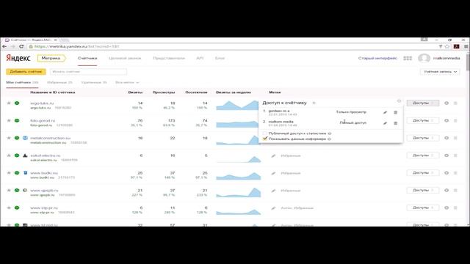Open Yandex services grid icon
470x264 pixels.
[408, 58]
